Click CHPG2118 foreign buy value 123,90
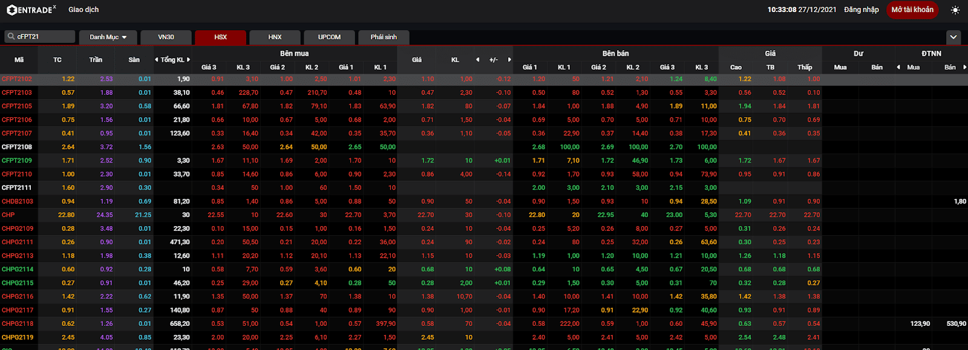 coord(920,324)
